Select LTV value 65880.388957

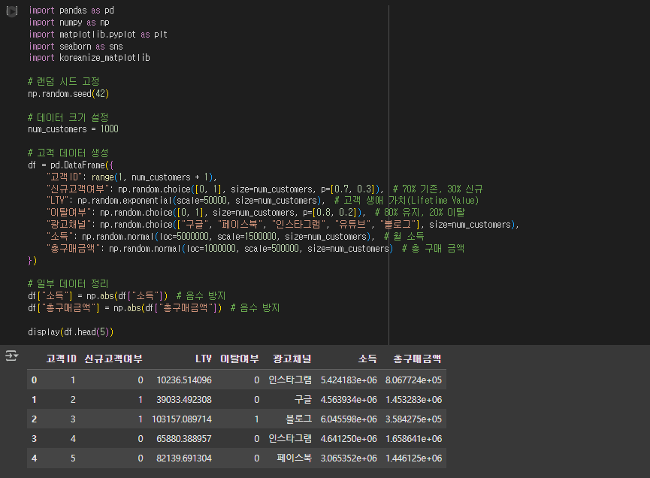tap(184, 438)
